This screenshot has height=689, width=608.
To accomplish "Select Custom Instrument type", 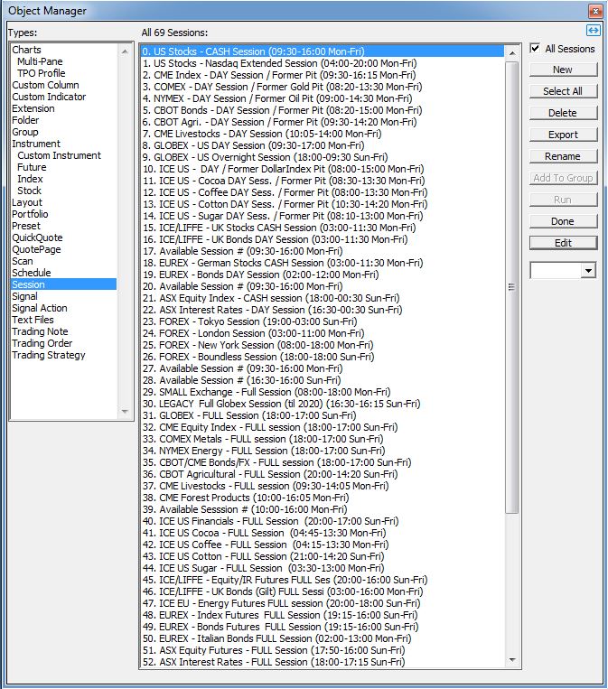I will tap(59, 155).
